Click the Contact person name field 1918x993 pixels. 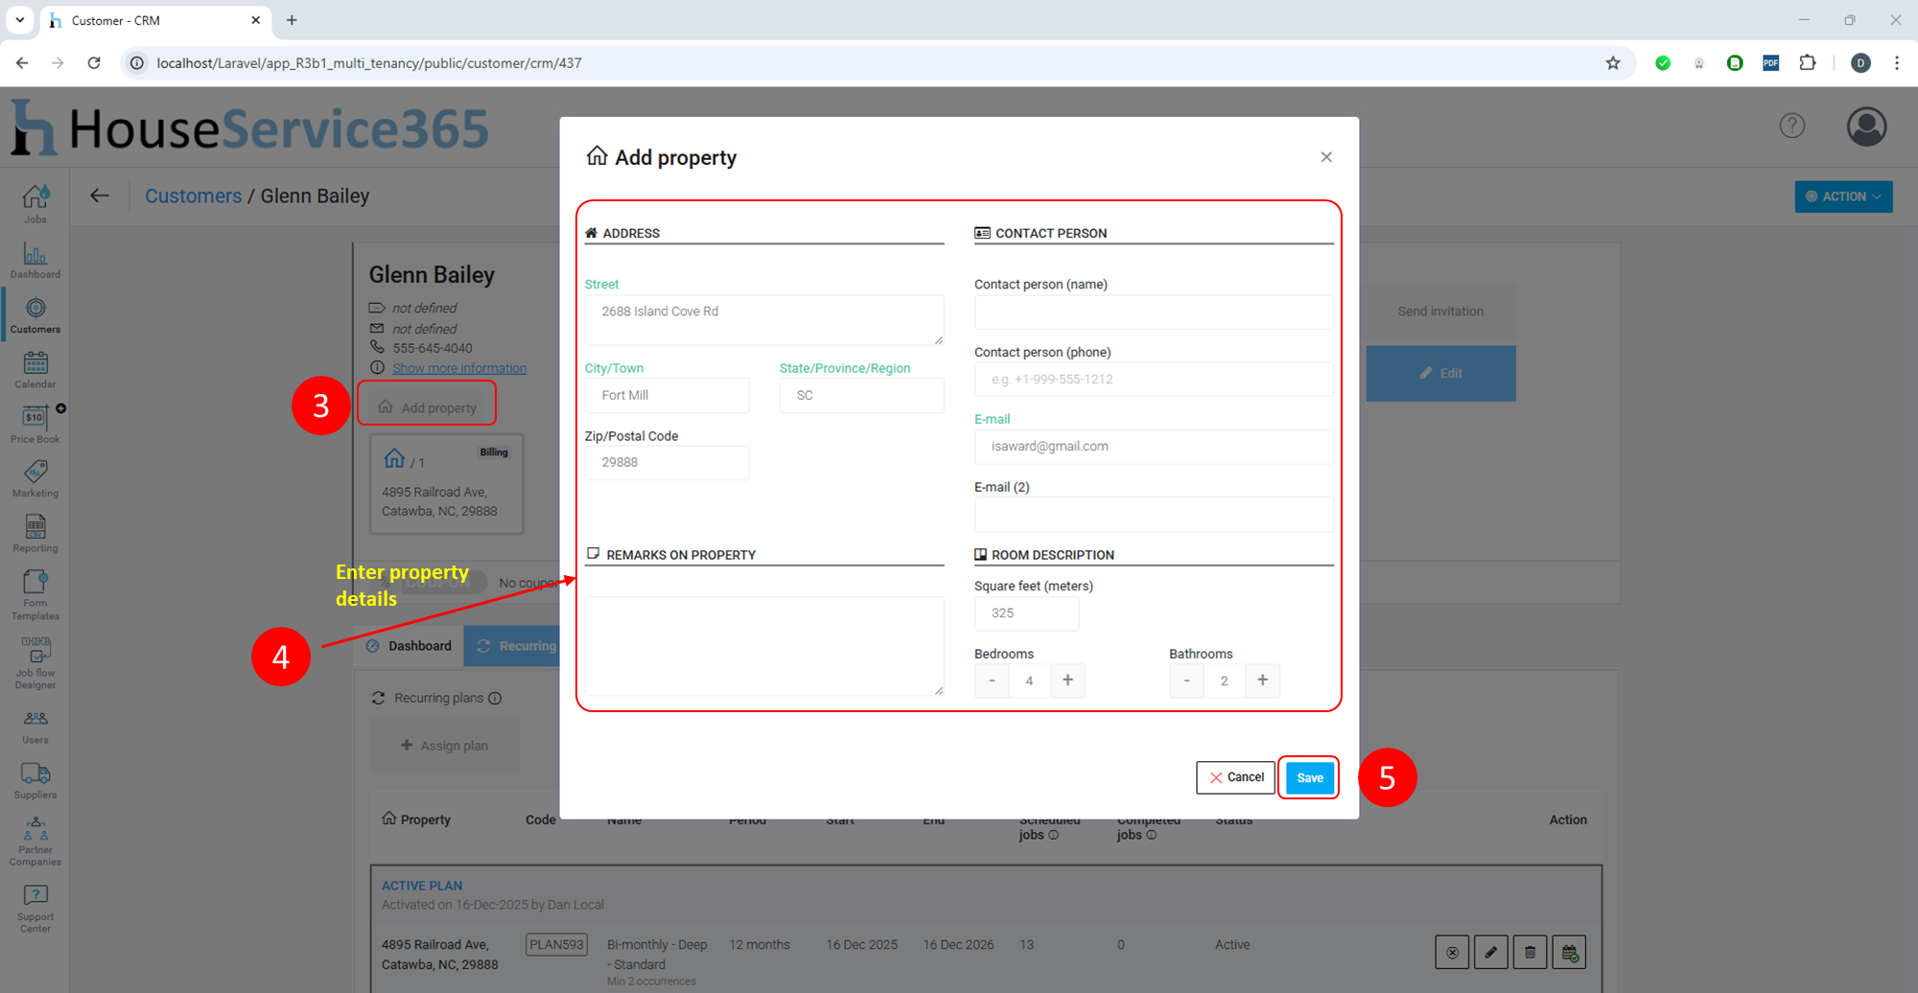coord(1153,312)
